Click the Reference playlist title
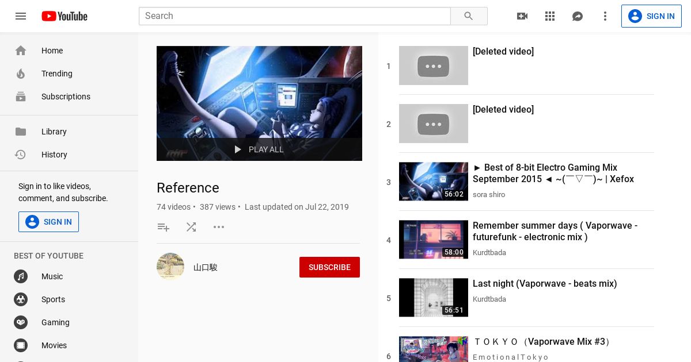 pos(188,188)
